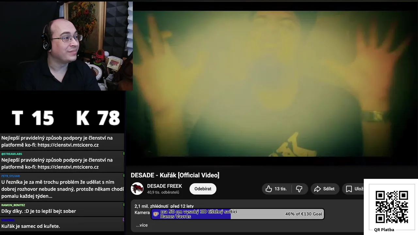This screenshot has width=418, height=235.
Task: Subscribe using the Odebírat button
Action: (203, 189)
